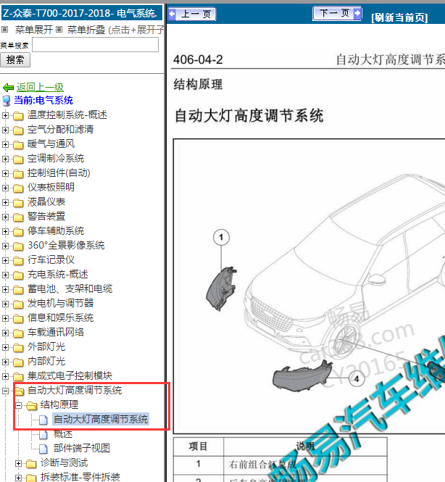Expand the 控制组件(自动) tree node
The height and width of the screenshot is (482, 445).
click(x=5, y=173)
